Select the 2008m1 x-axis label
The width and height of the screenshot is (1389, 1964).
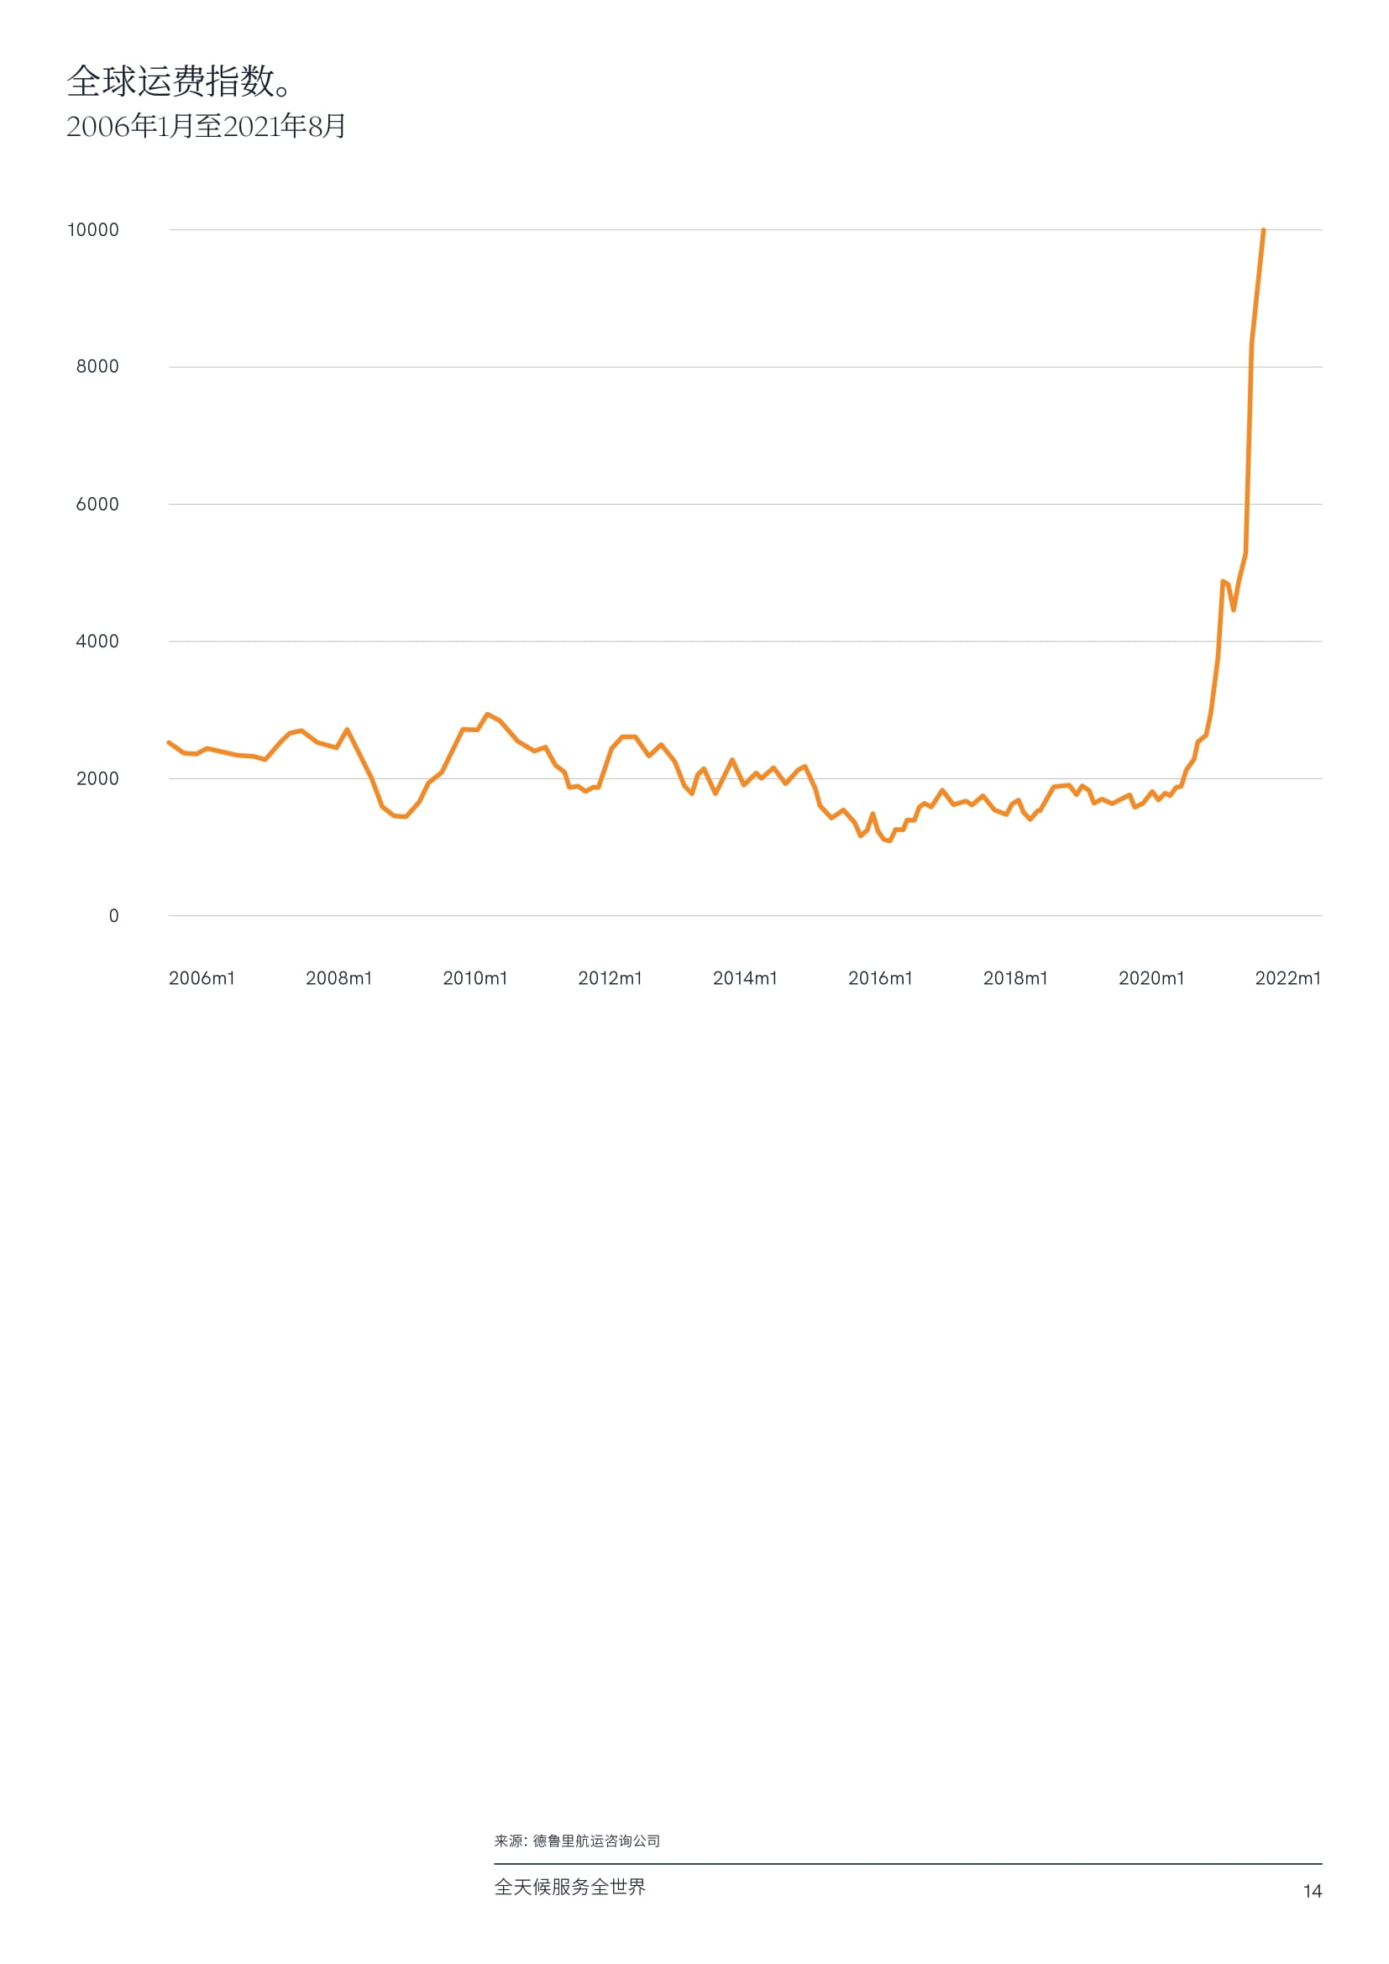(x=338, y=978)
